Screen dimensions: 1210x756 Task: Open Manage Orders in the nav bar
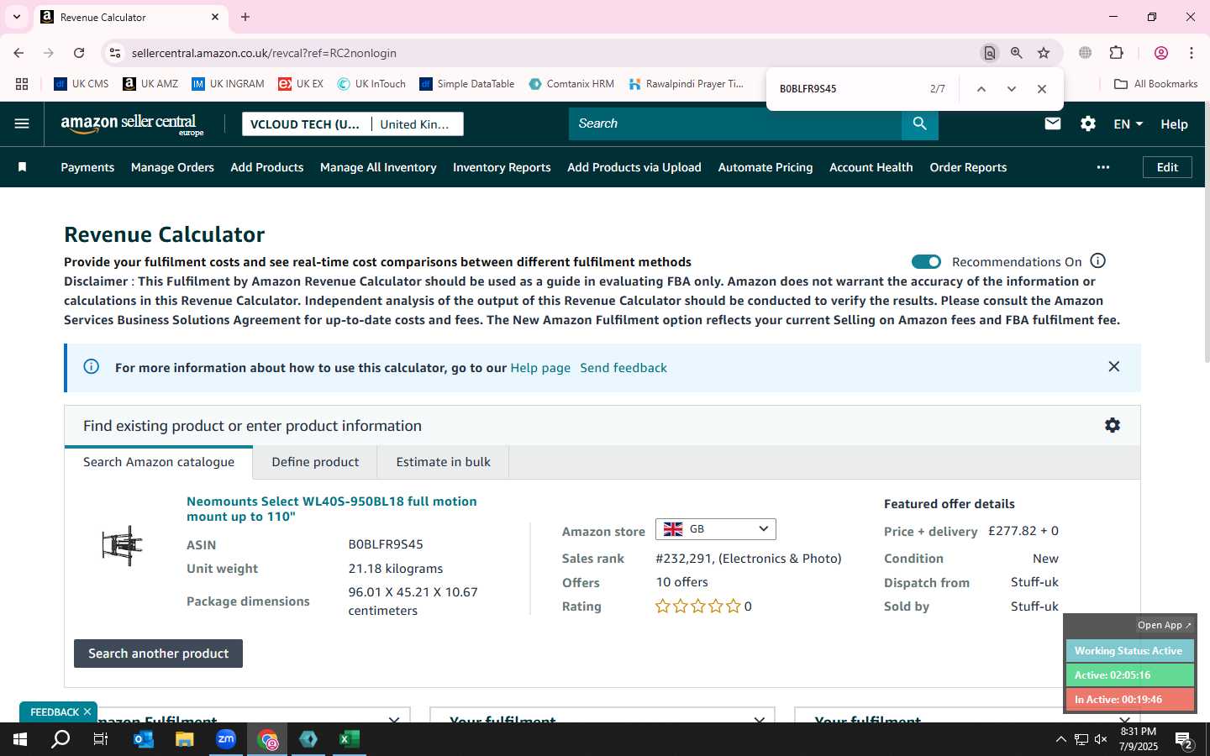[x=172, y=167]
